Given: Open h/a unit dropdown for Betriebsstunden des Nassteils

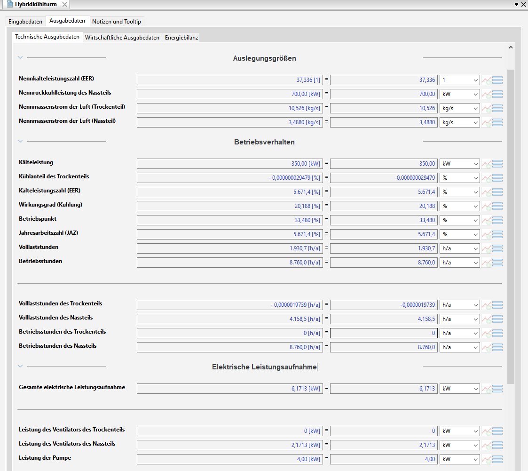Looking at the screenshot, I should pyautogui.click(x=460, y=347).
